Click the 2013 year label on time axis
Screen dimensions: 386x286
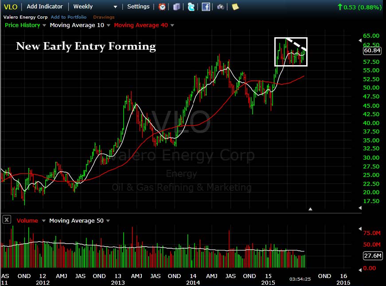tap(118, 282)
